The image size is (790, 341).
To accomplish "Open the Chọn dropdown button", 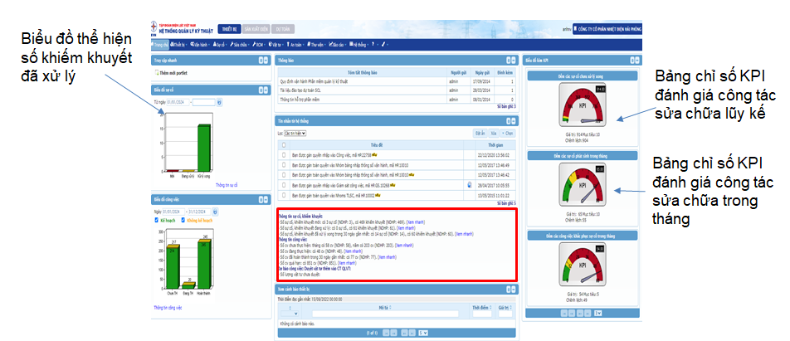I will (x=508, y=134).
